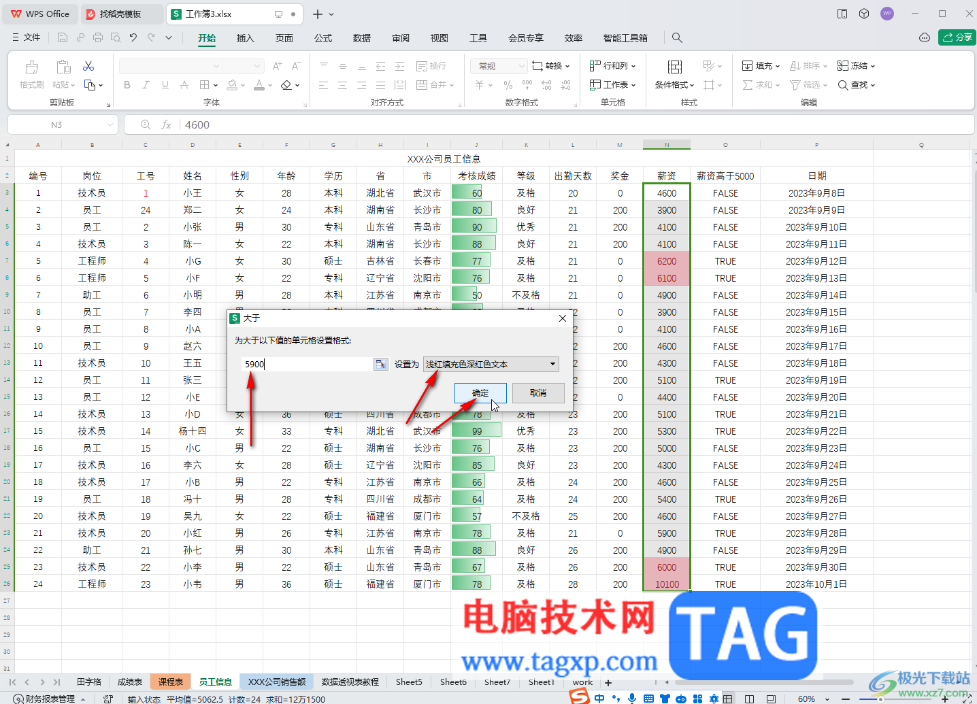Click the 填充 fill button
The image size is (977, 704).
click(761, 66)
